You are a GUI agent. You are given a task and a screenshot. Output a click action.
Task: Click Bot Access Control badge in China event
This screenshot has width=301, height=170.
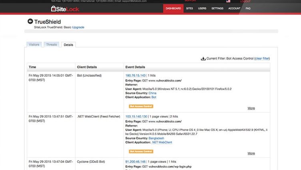[141, 106]
